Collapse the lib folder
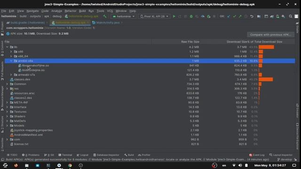 (x=7, y=47)
